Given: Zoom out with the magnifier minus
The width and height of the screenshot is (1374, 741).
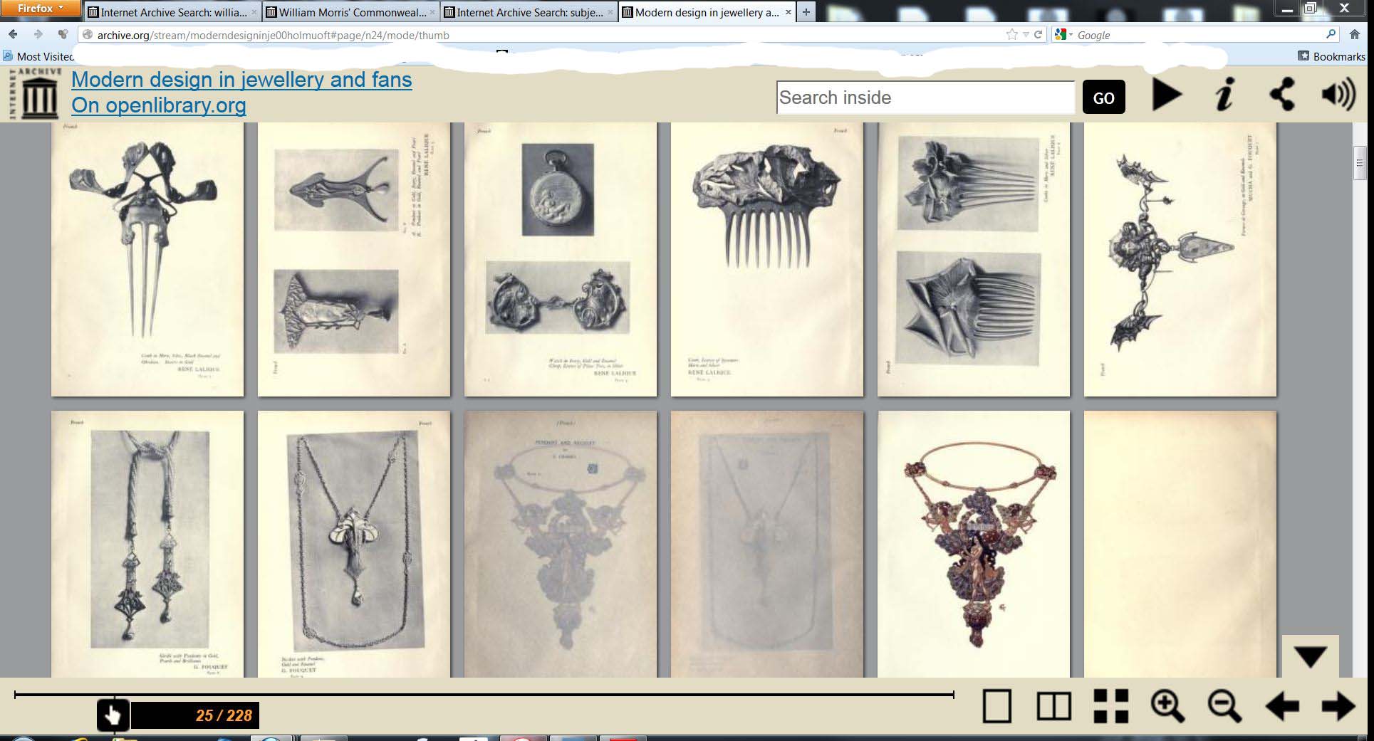Looking at the screenshot, I should pyautogui.click(x=1225, y=706).
